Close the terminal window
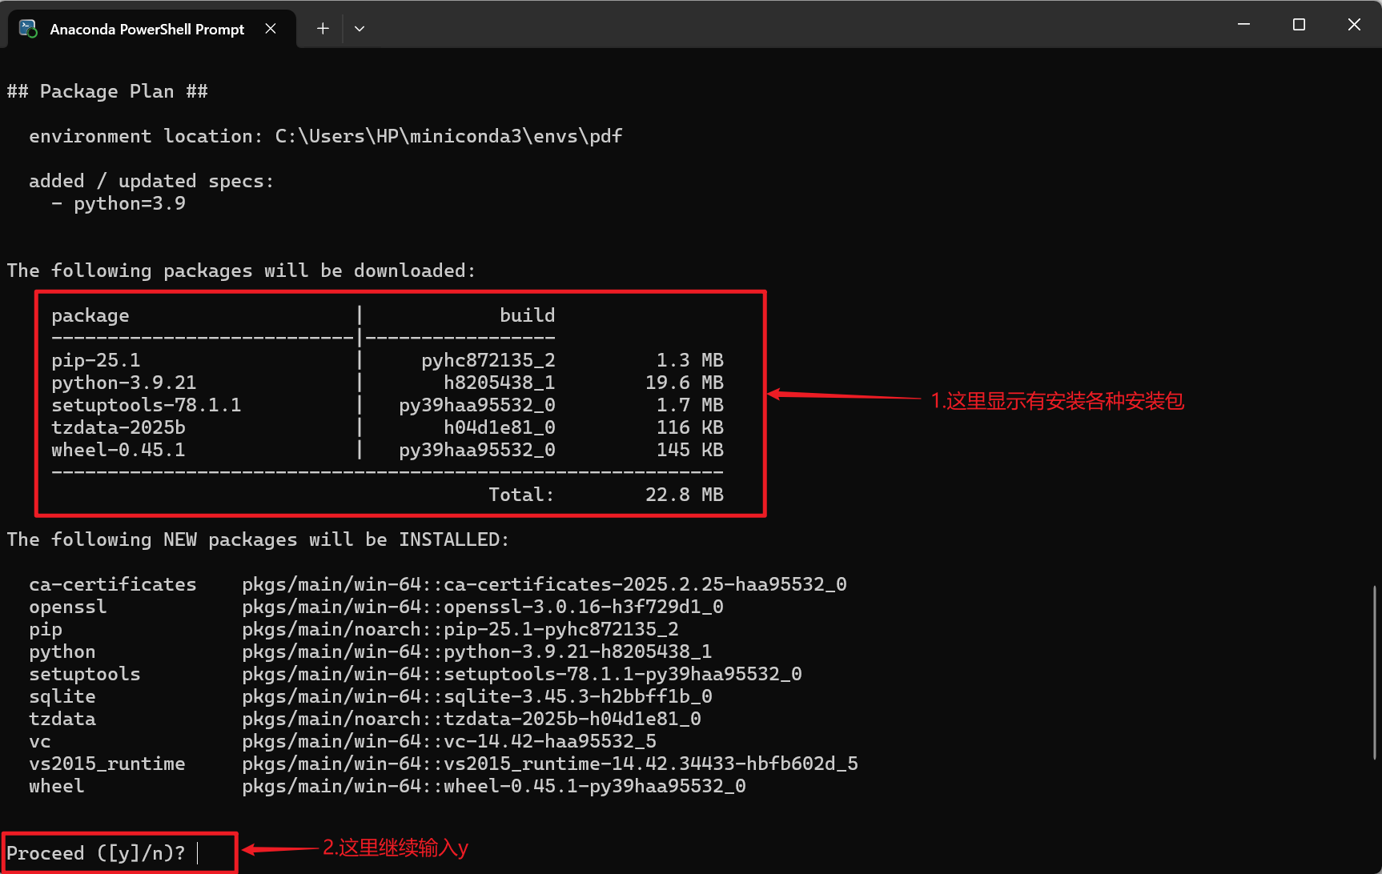This screenshot has height=874, width=1382. (x=1354, y=25)
